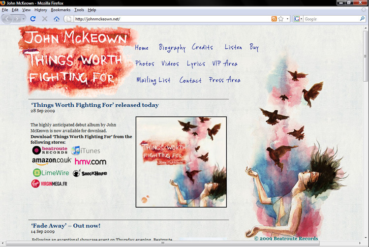The height and width of the screenshot is (247, 369).
Task: Open the History menu
Action: 41,10
